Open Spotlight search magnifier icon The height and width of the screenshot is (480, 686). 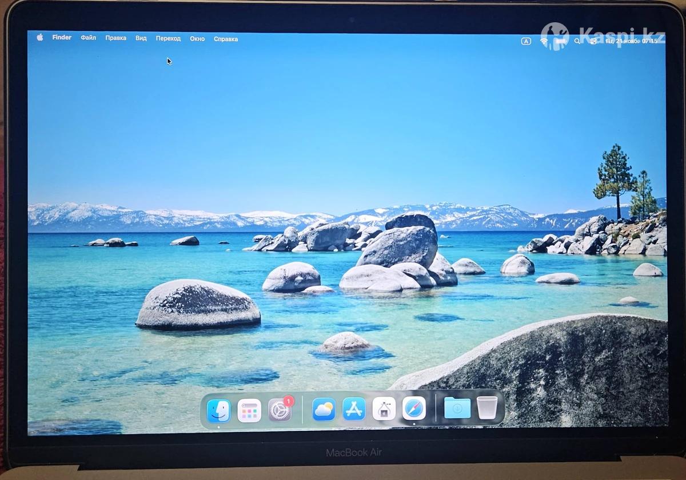pyautogui.click(x=577, y=41)
